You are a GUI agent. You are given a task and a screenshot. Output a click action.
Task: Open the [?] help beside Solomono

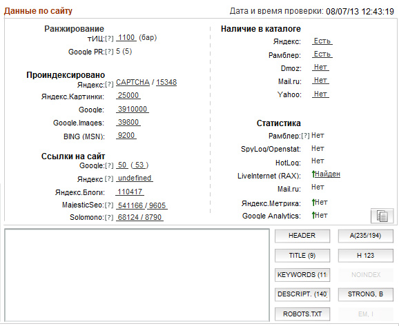coord(109,218)
